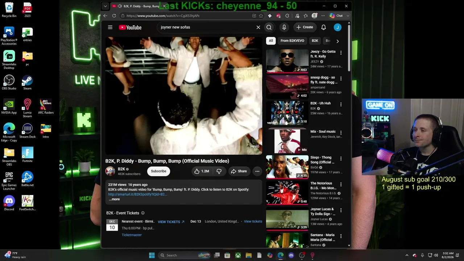This screenshot has height=261, width=464.
Task: Open options for Jeezy - Go Getta
Action: pyautogui.click(x=341, y=53)
